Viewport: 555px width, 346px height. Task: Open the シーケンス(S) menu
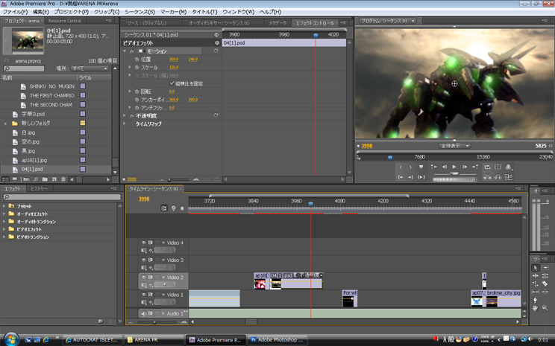click(140, 12)
